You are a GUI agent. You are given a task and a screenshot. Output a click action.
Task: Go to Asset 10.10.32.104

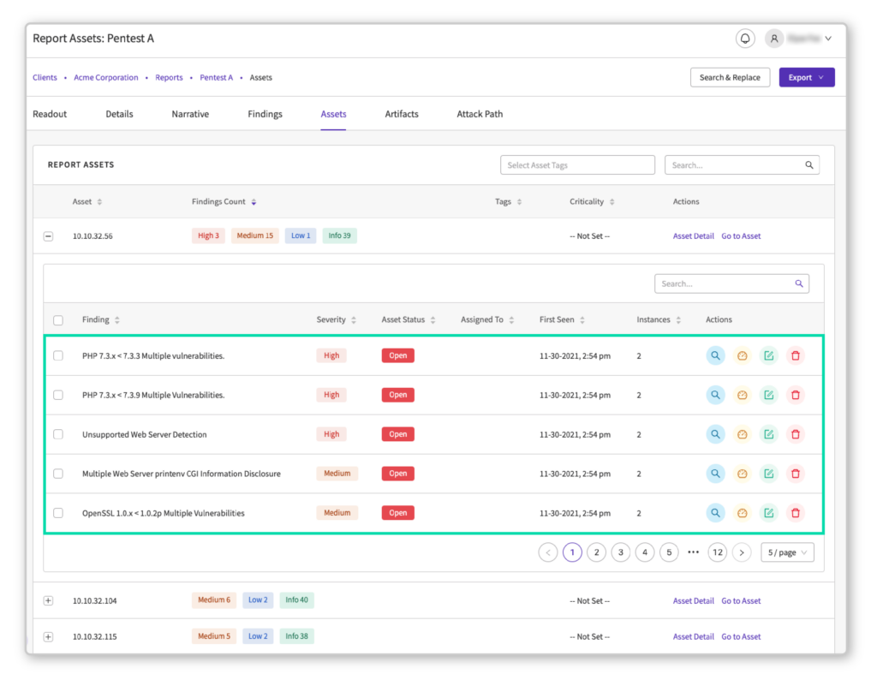point(741,601)
